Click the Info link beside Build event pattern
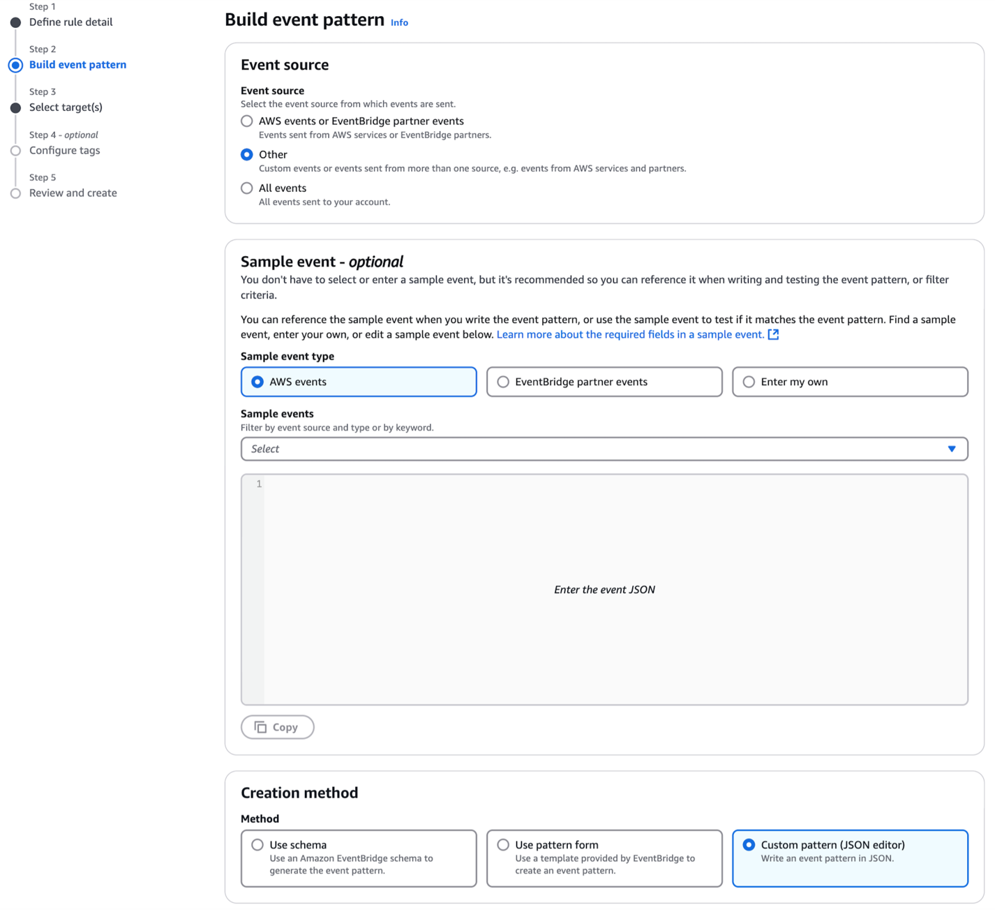The width and height of the screenshot is (995, 912). [x=399, y=22]
